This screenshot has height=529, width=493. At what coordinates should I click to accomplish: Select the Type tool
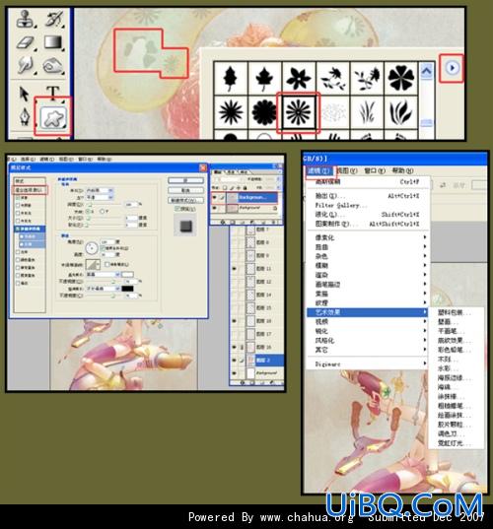coord(53,93)
